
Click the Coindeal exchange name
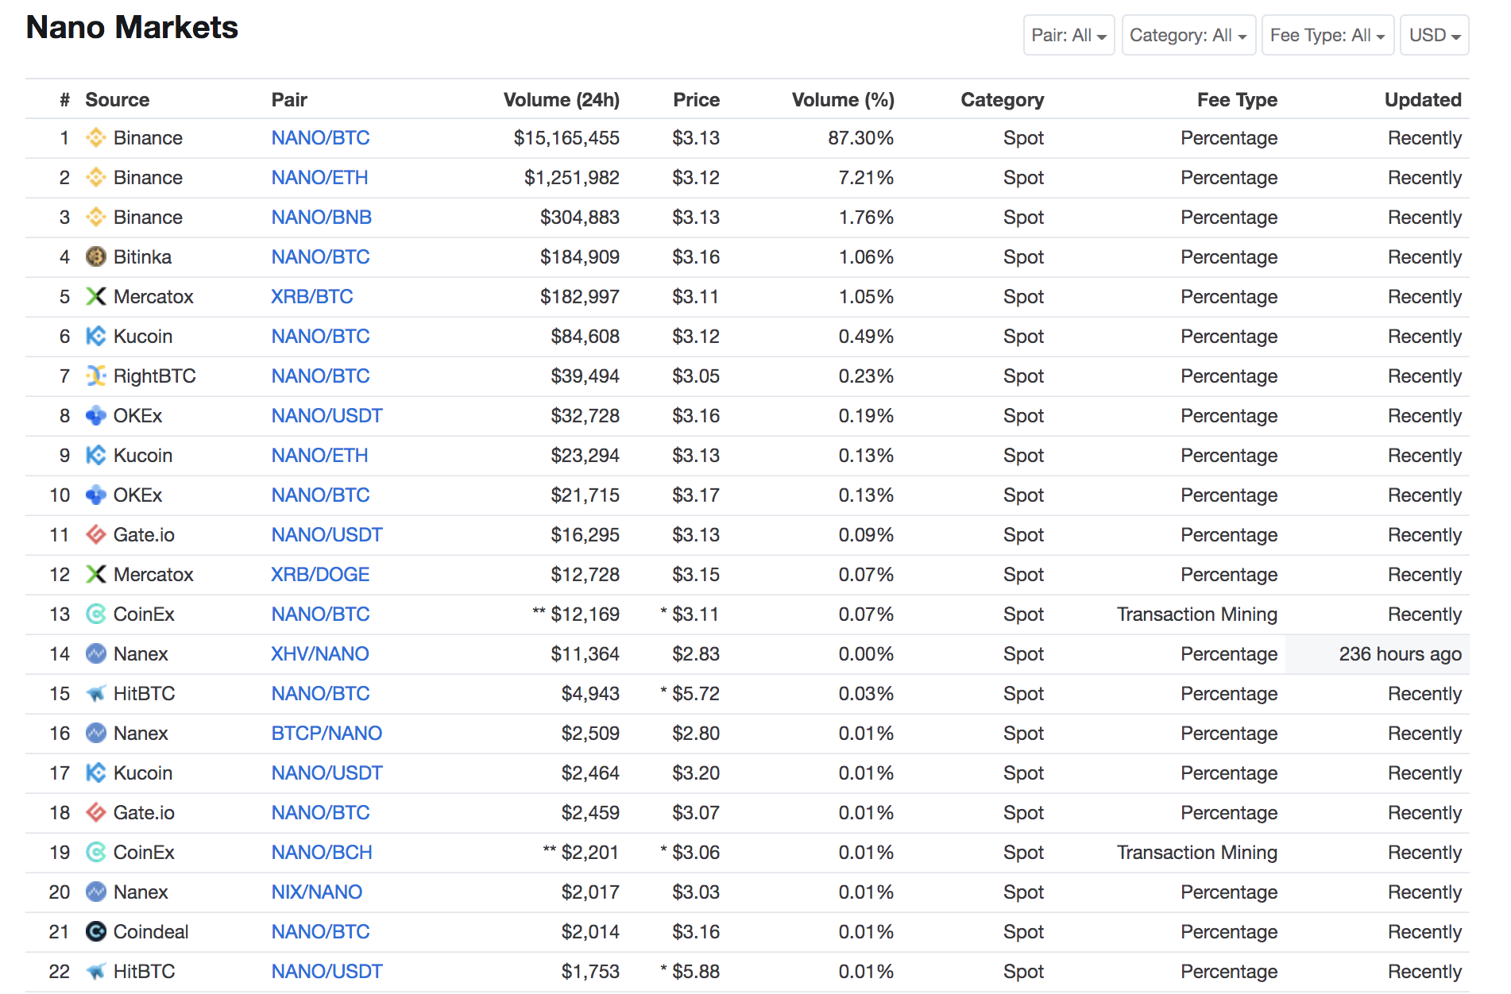151,932
